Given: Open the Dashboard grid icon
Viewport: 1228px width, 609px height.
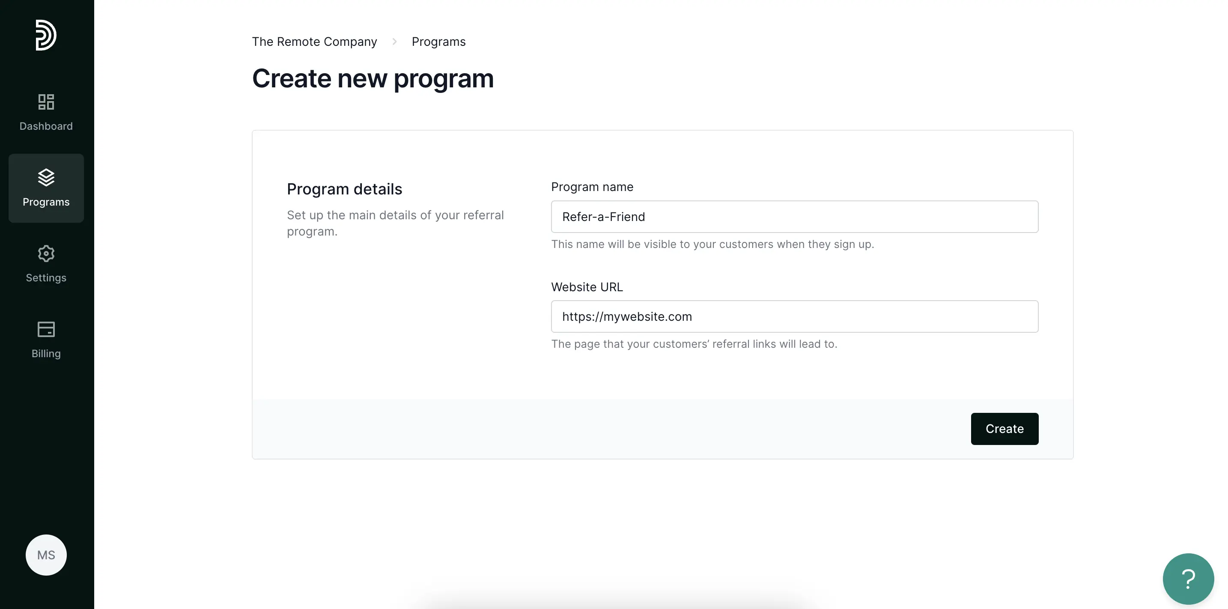Looking at the screenshot, I should pyautogui.click(x=46, y=101).
